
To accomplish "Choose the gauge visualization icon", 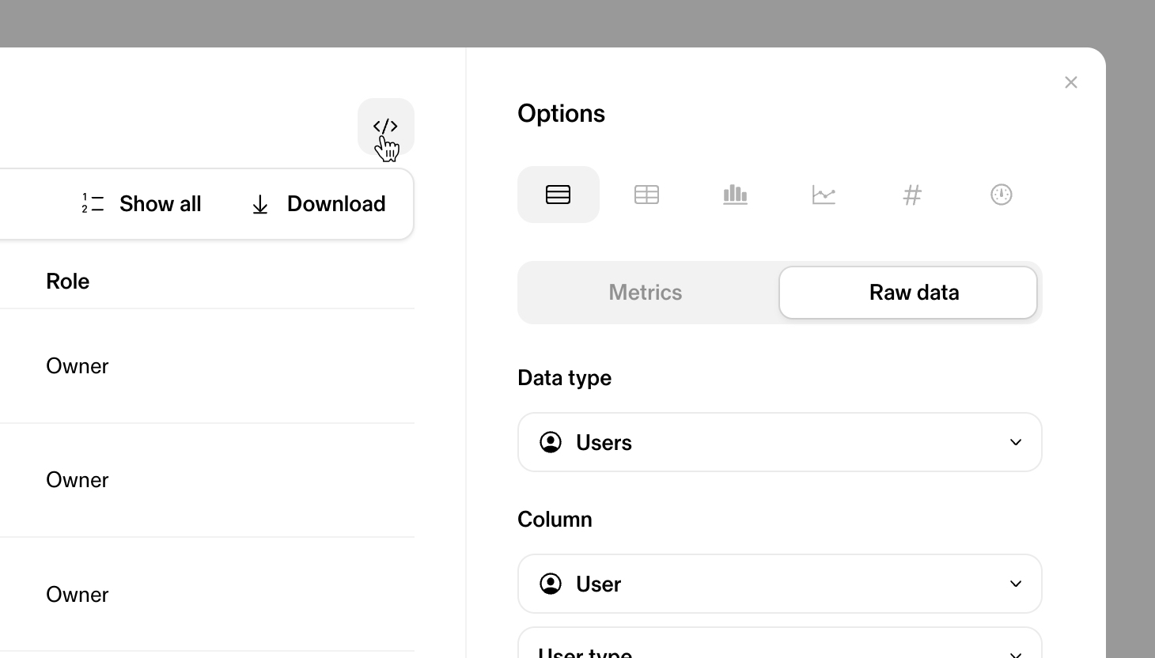I will [1002, 195].
